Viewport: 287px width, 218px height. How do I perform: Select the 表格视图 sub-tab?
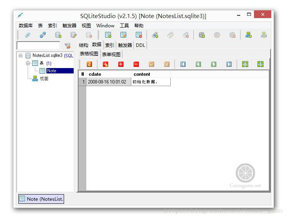(89, 54)
